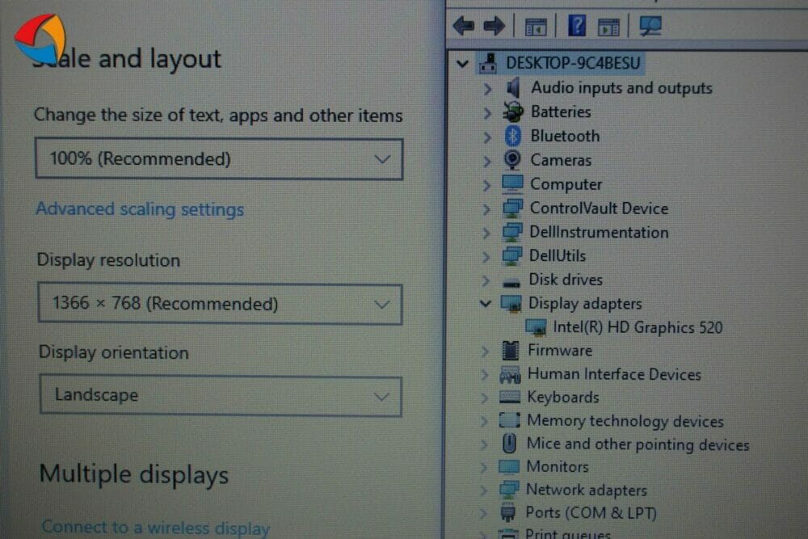Open Advanced scaling settings link
Screen dimensions: 808x539
140,209
